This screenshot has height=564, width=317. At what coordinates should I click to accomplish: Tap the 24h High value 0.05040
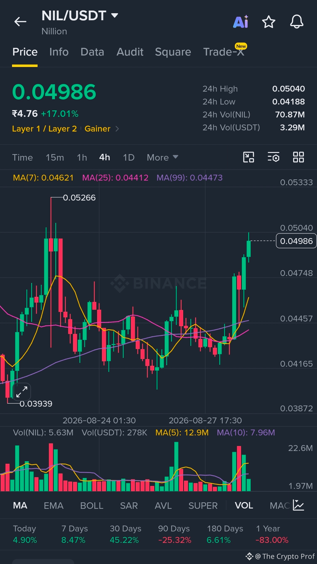(x=289, y=89)
